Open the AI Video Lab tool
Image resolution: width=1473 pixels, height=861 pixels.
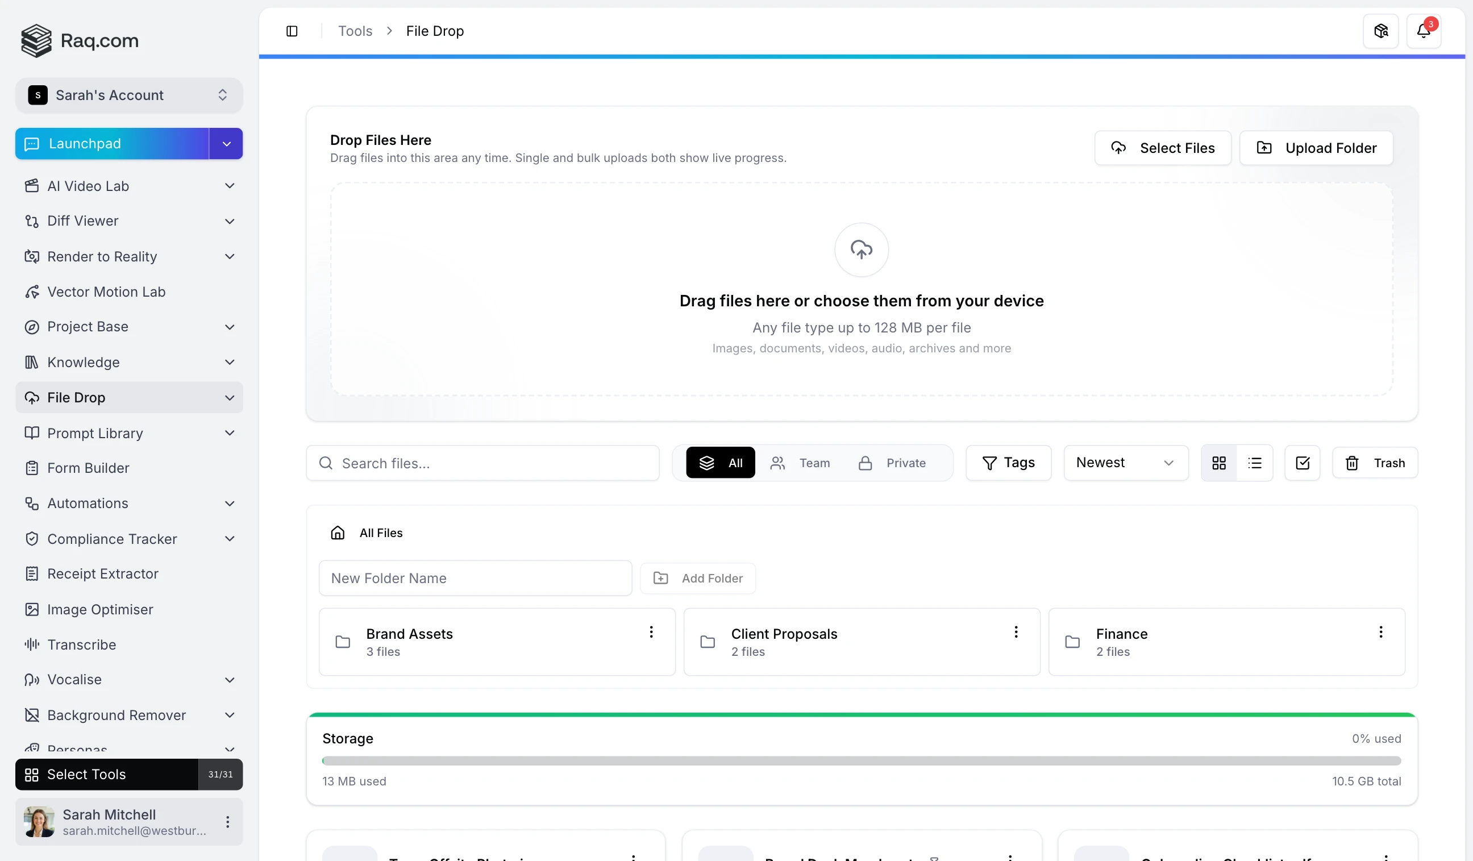pos(88,186)
